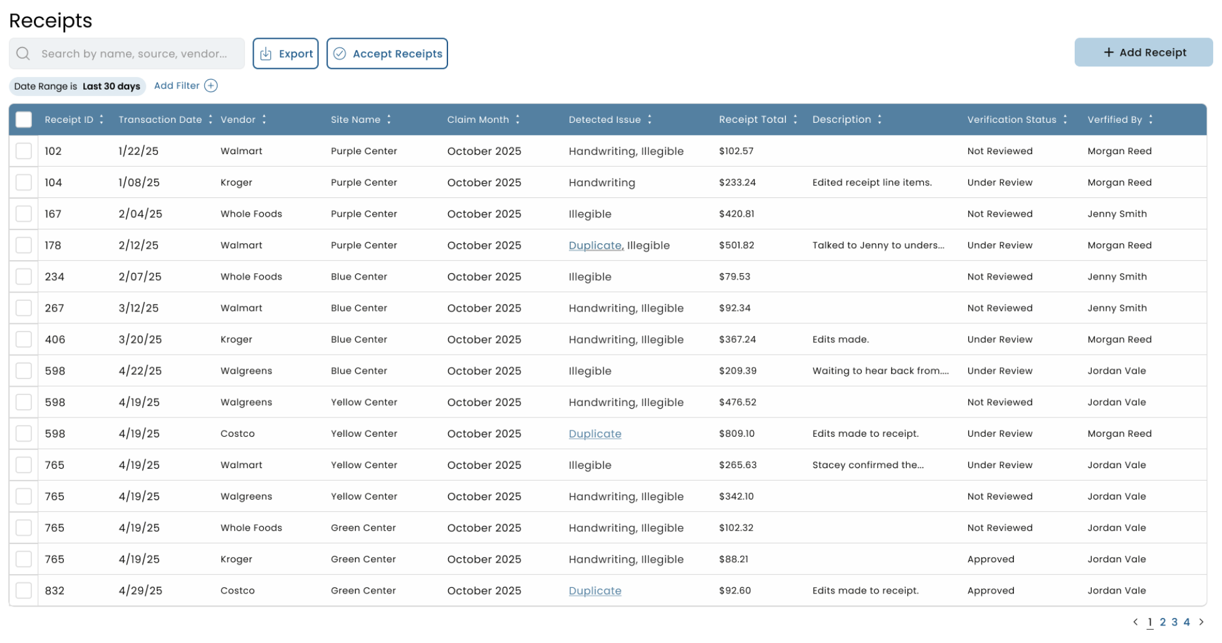Open page 1 of results
Screen dimensions: 1222x643
1150,622
